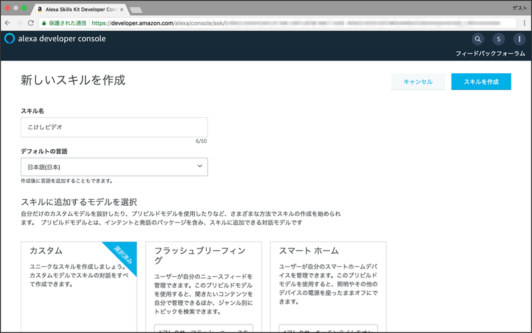Open Chrome's three-dot browser menu

(525, 23)
